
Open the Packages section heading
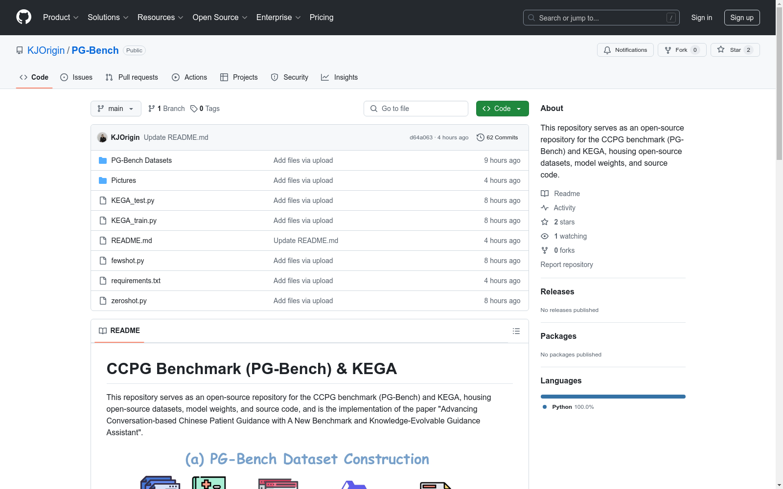(x=558, y=336)
